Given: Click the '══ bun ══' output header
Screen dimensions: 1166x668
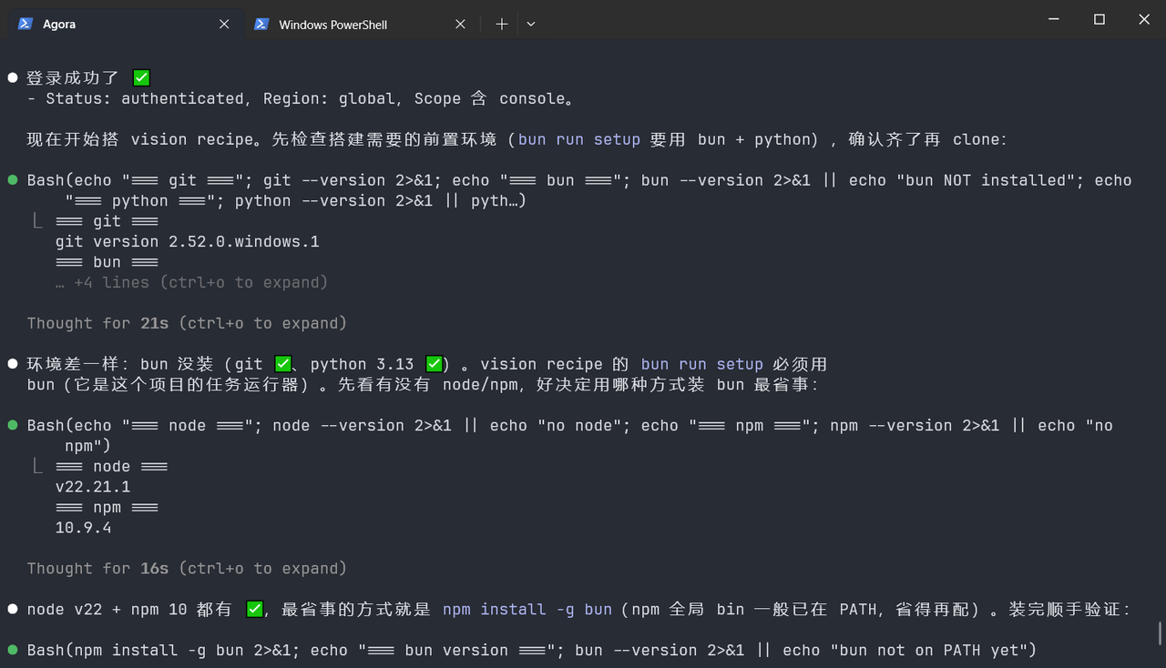Looking at the screenshot, I should pos(107,262).
